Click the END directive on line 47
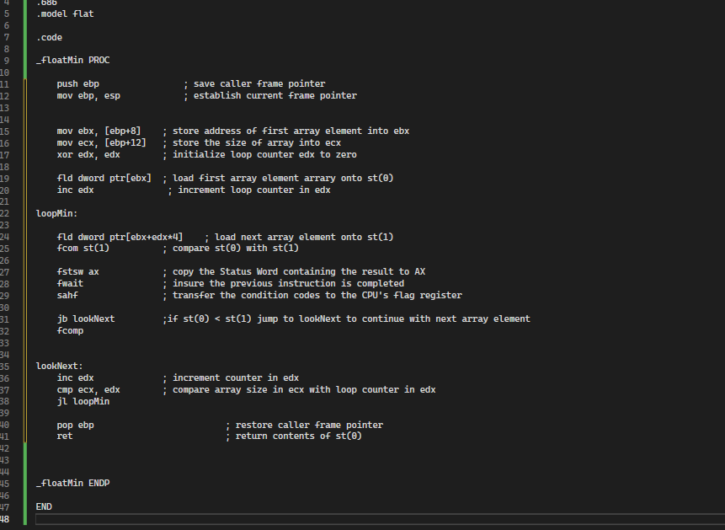 (x=43, y=506)
